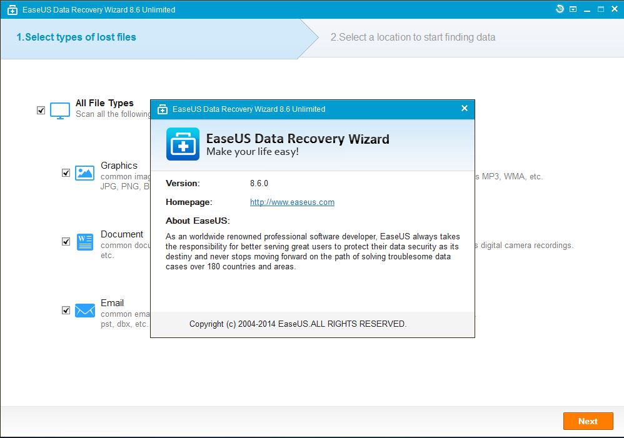Click the orange Next button

588,421
